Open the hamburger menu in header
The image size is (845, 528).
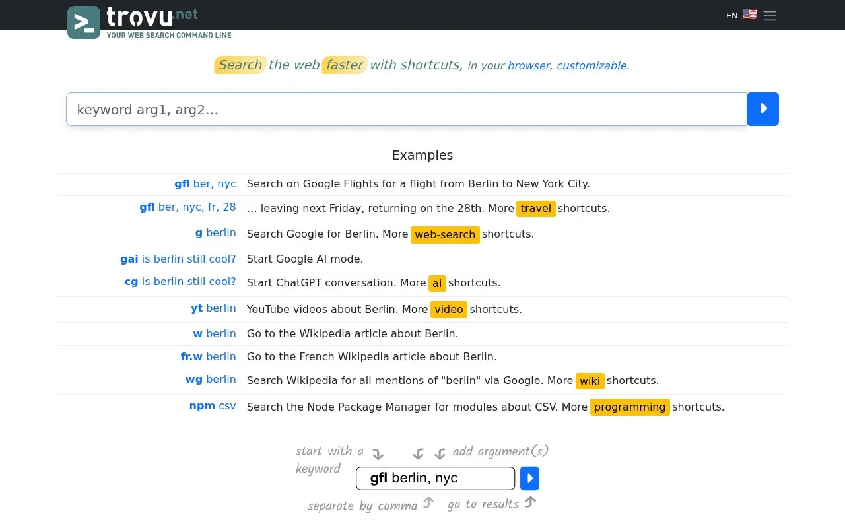click(770, 15)
